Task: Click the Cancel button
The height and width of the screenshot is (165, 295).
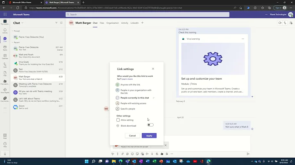Action: coord(132,136)
